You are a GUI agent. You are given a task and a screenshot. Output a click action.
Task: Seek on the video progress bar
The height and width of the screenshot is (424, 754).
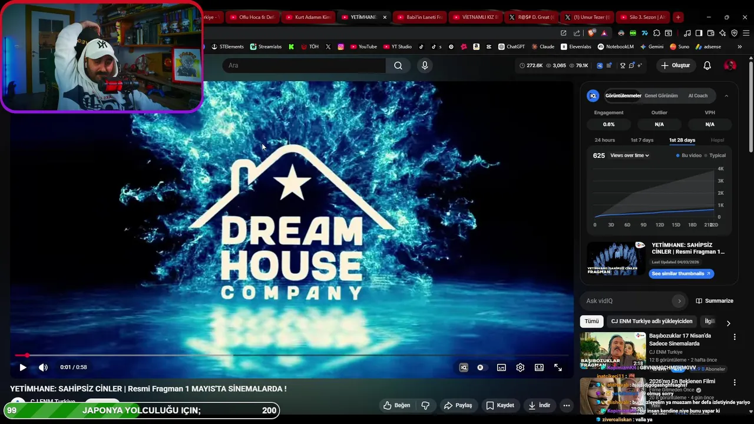(x=292, y=355)
